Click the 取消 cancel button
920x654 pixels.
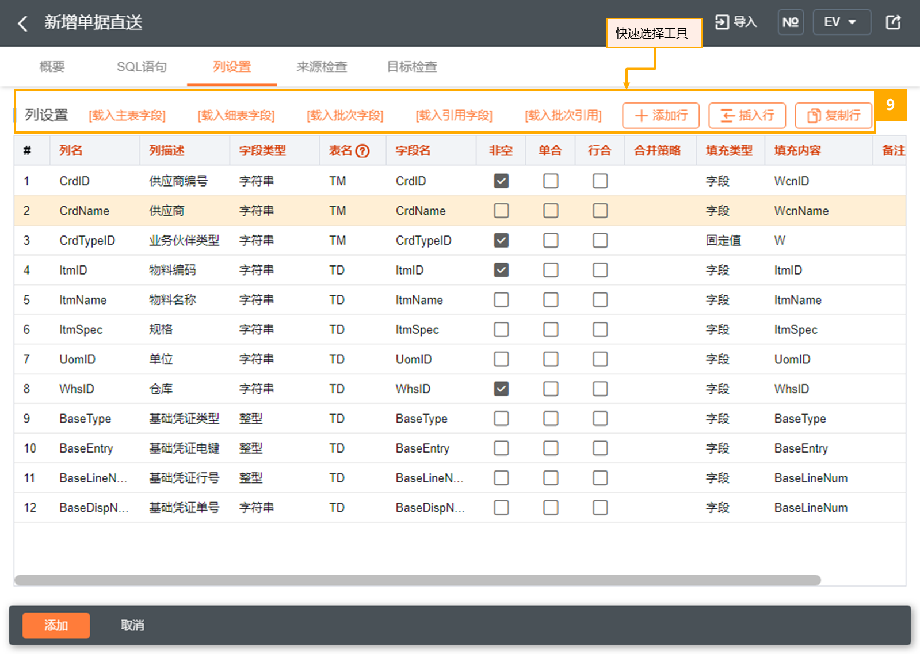point(132,625)
